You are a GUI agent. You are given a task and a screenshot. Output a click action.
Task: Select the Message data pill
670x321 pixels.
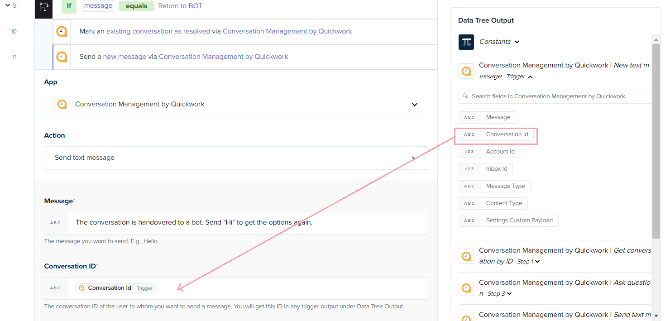[487, 117]
